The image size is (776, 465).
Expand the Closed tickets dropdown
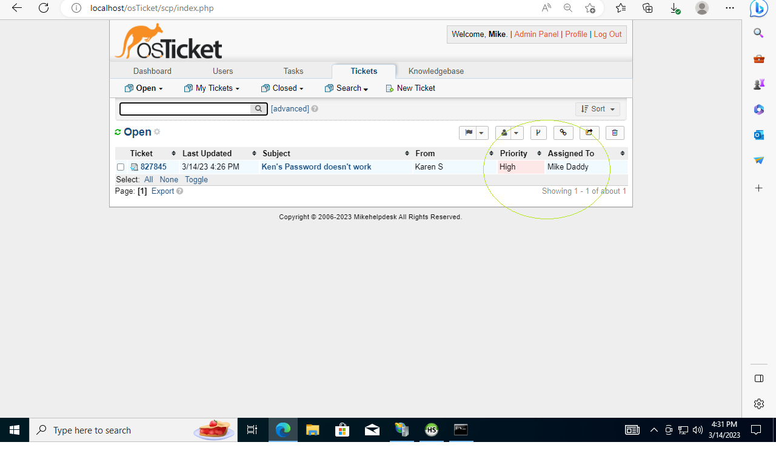coord(282,88)
